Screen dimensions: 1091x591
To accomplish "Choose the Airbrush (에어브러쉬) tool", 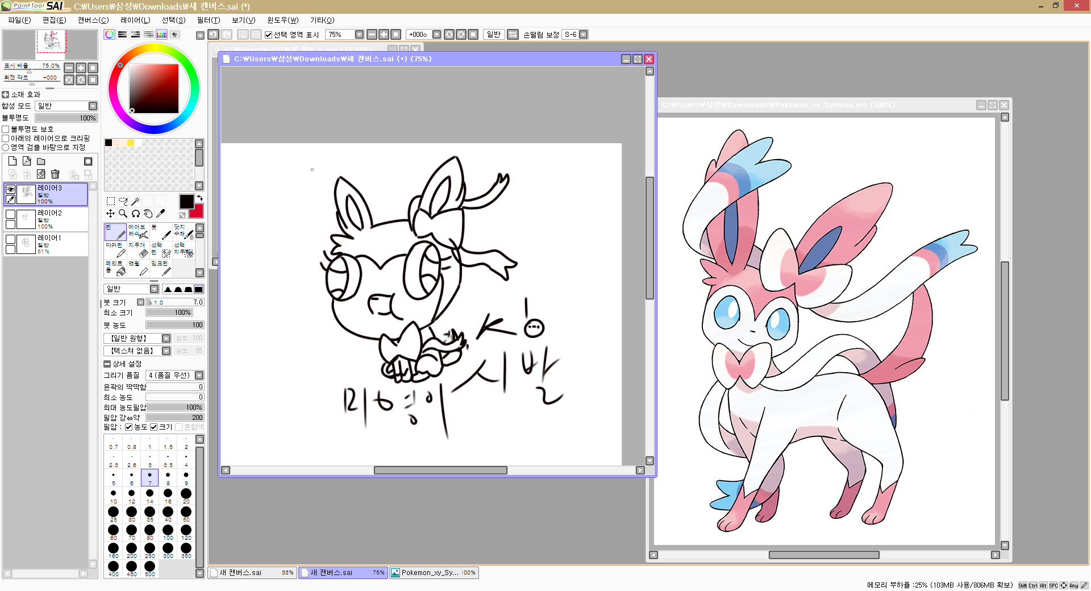I will click(138, 231).
